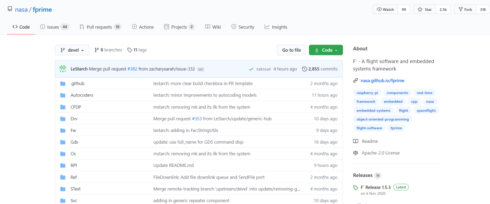The height and width of the screenshot is (204, 490).
Task: Click the Autocoders folder icon
Action: pyautogui.click(x=63, y=95)
